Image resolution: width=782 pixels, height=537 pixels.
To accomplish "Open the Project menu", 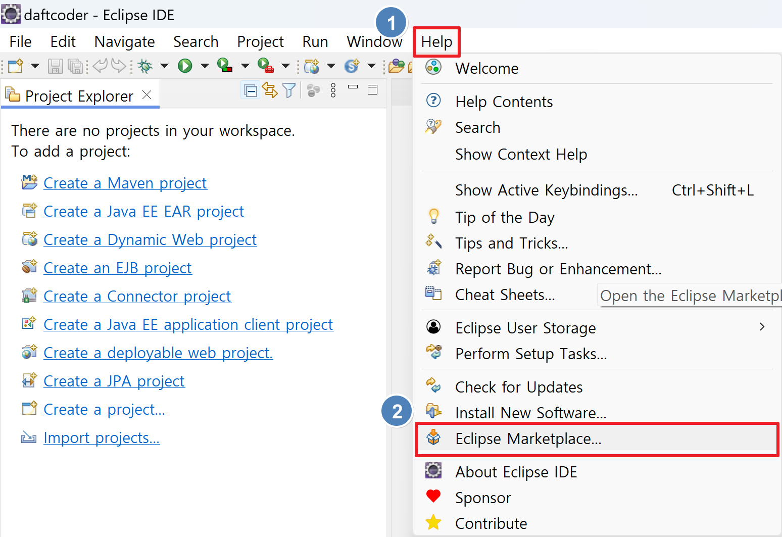I will 261,41.
